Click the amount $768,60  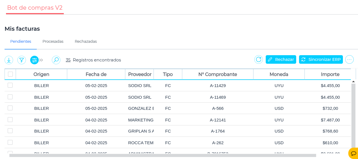[x=330, y=131]
